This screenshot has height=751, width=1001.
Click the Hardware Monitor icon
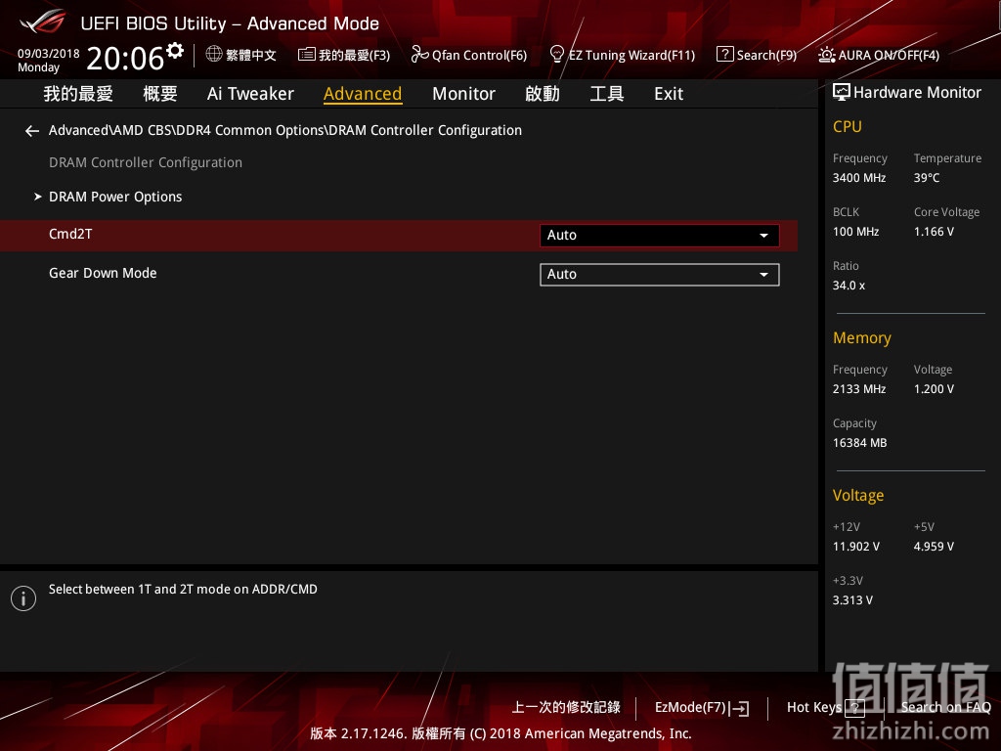(x=842, y=92)
